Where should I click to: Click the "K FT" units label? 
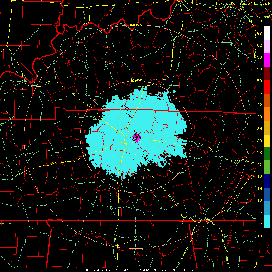pyautogui.click(x=256, y=21)
